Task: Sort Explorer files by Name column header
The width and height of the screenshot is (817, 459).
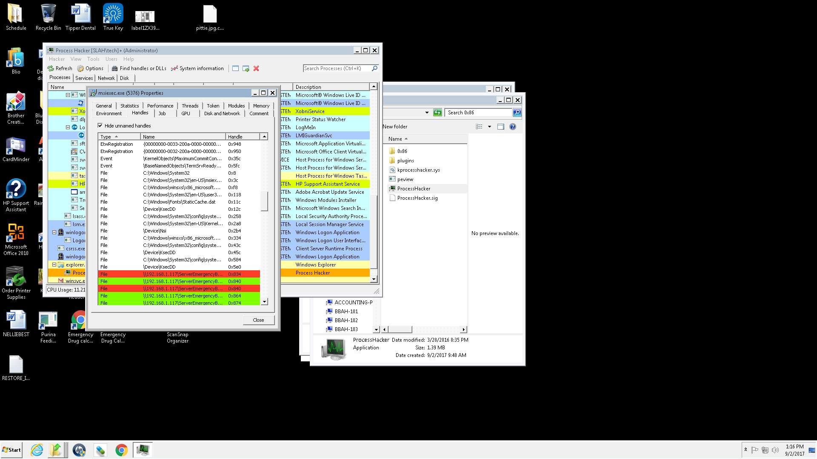Action: pyautogui.click(x=426, y=139)
